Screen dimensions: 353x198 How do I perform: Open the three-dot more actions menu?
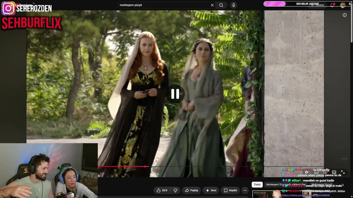[x=245, y=190]
